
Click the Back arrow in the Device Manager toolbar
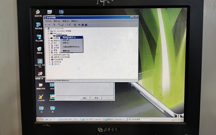pyautogui.click(x=46, y=25)
